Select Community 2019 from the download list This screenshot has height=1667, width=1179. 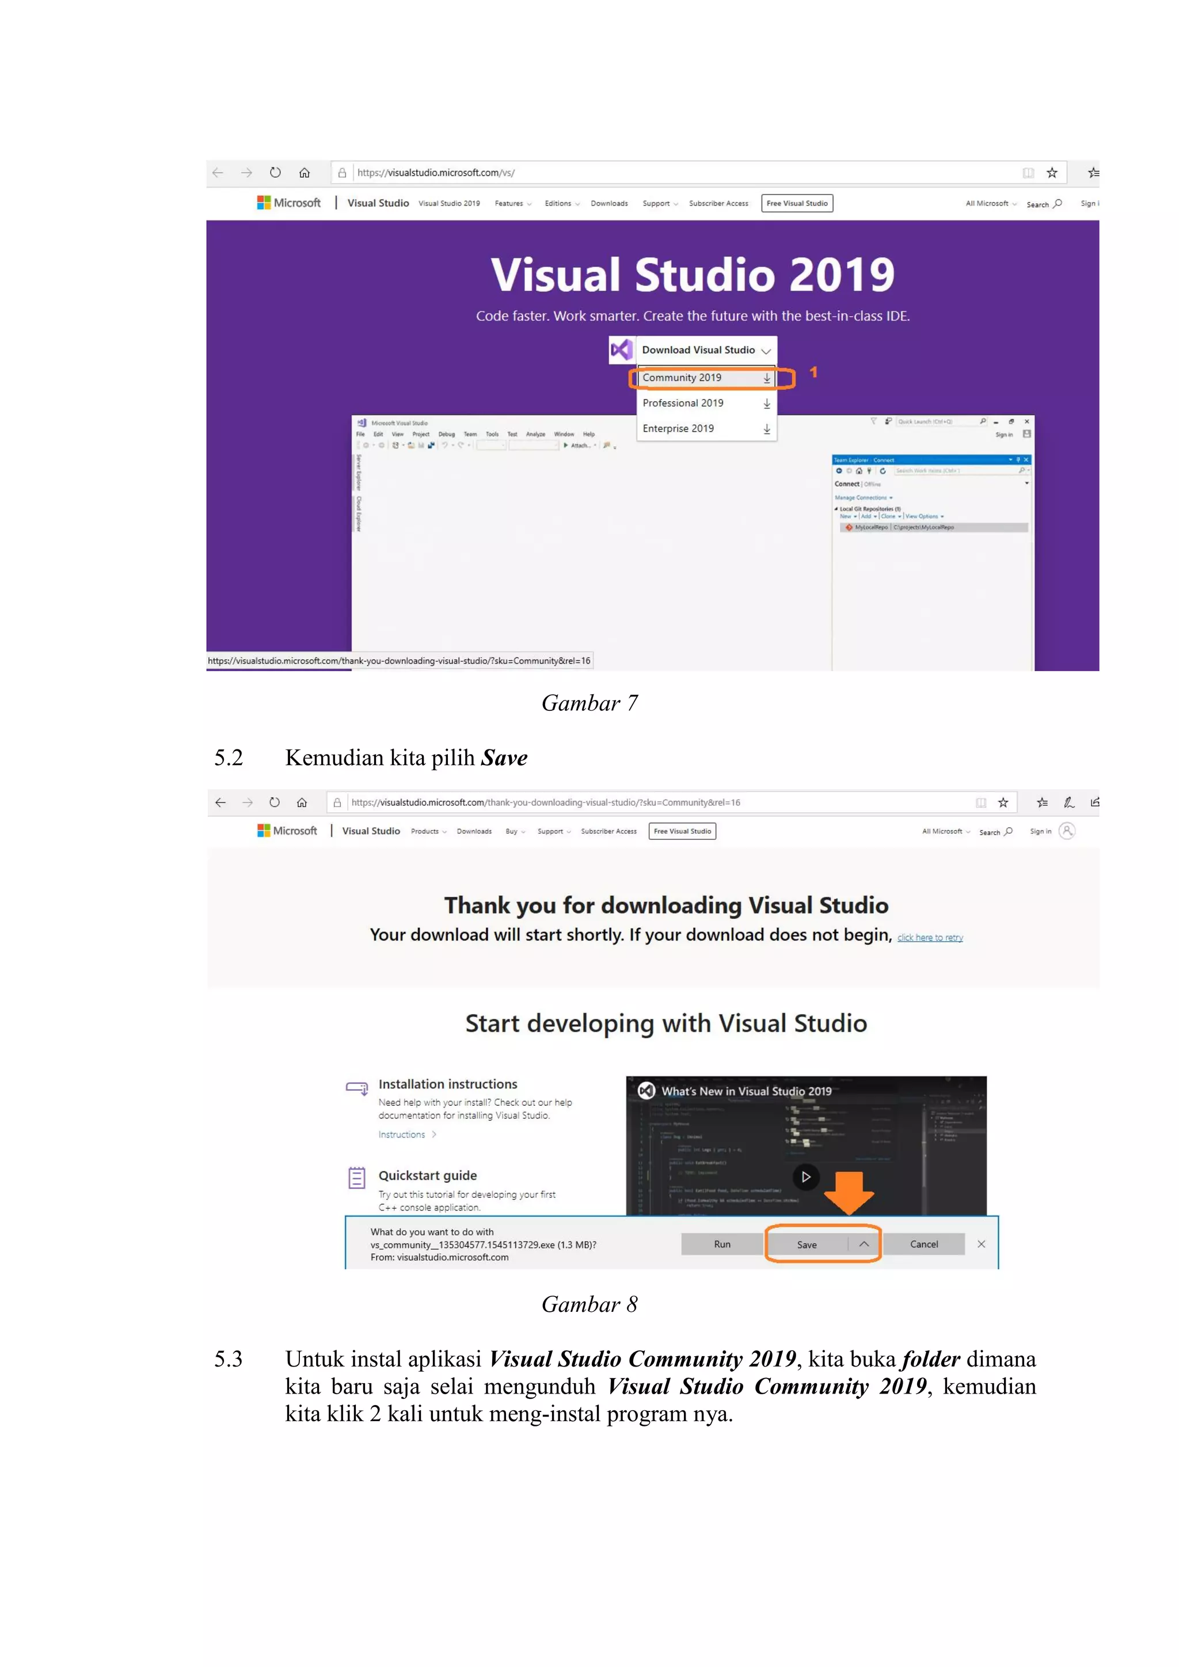706,378
